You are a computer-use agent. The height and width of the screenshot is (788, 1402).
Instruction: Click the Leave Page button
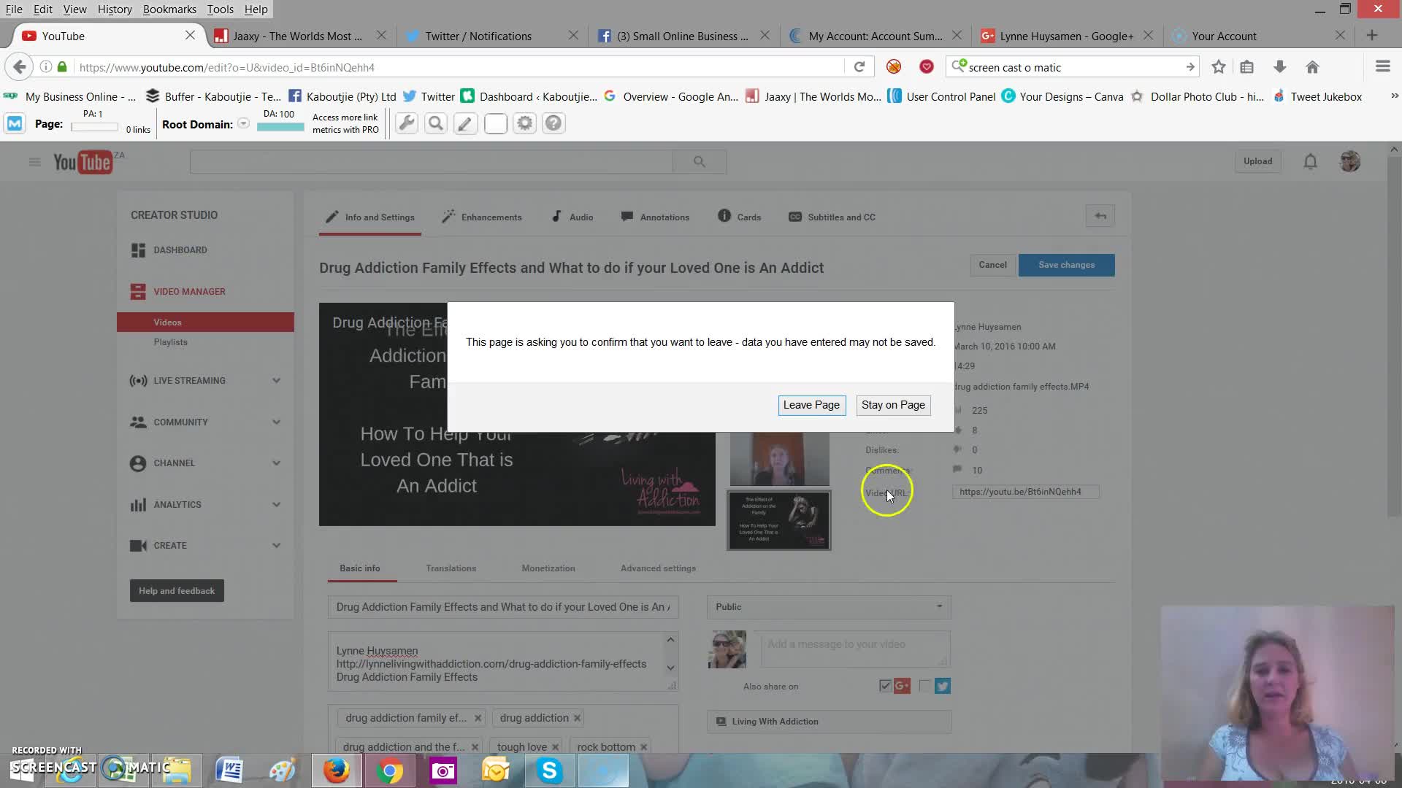tap(811, 405)
